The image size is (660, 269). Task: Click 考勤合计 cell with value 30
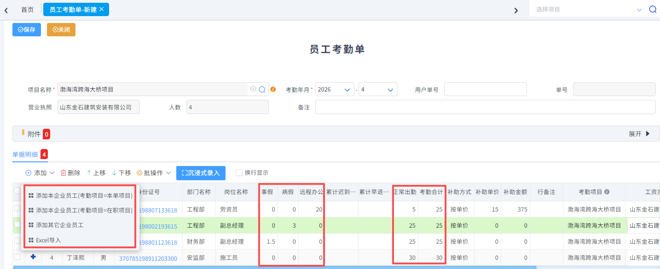coord(432,258)
